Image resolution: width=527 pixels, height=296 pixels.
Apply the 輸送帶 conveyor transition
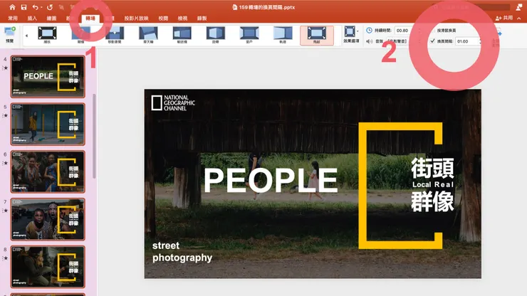click(x=182, y=35)
